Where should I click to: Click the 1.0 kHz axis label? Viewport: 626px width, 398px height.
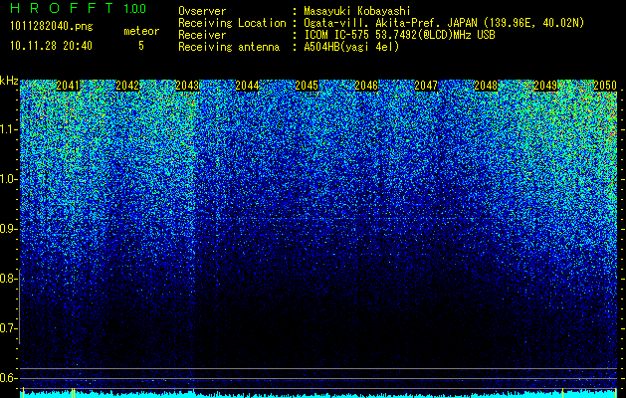[9, 179]
